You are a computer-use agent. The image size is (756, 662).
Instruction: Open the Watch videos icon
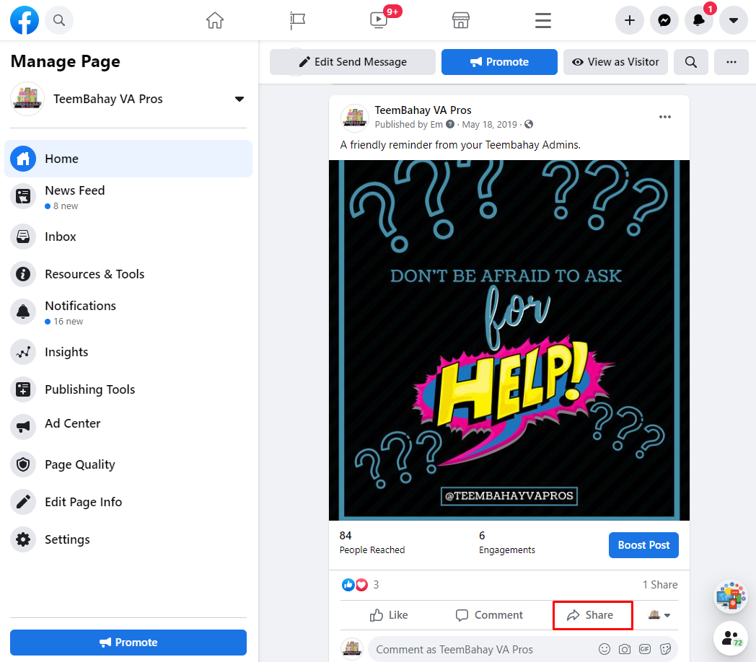(378, 20)
